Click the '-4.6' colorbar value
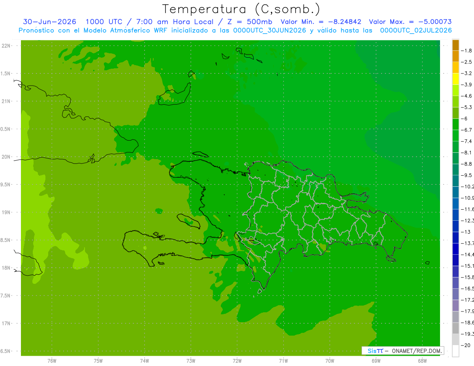The height and width of the screenshot is (366, 474). click(x=467, y=96)
